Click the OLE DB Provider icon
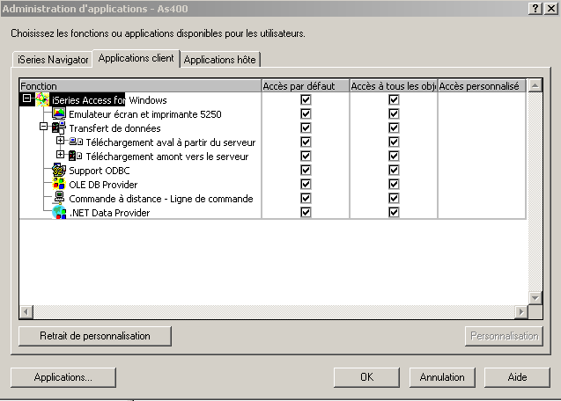The height and width of the screenshot is (401, 561). pyautogui.click(x=59, y=184)
